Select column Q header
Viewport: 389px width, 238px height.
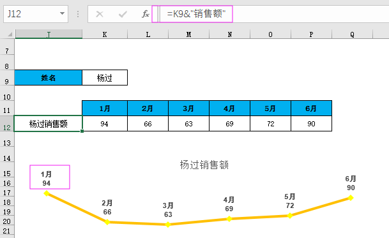353,34
